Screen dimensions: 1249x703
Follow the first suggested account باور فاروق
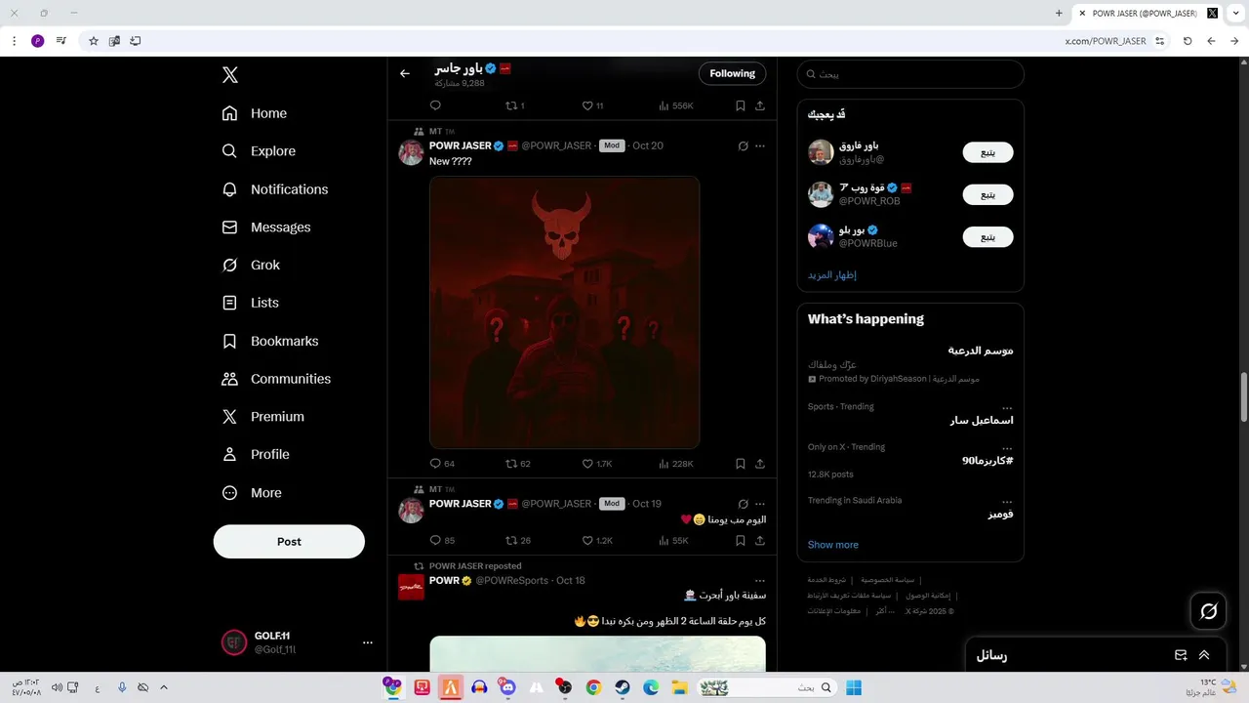pos(987,152)
